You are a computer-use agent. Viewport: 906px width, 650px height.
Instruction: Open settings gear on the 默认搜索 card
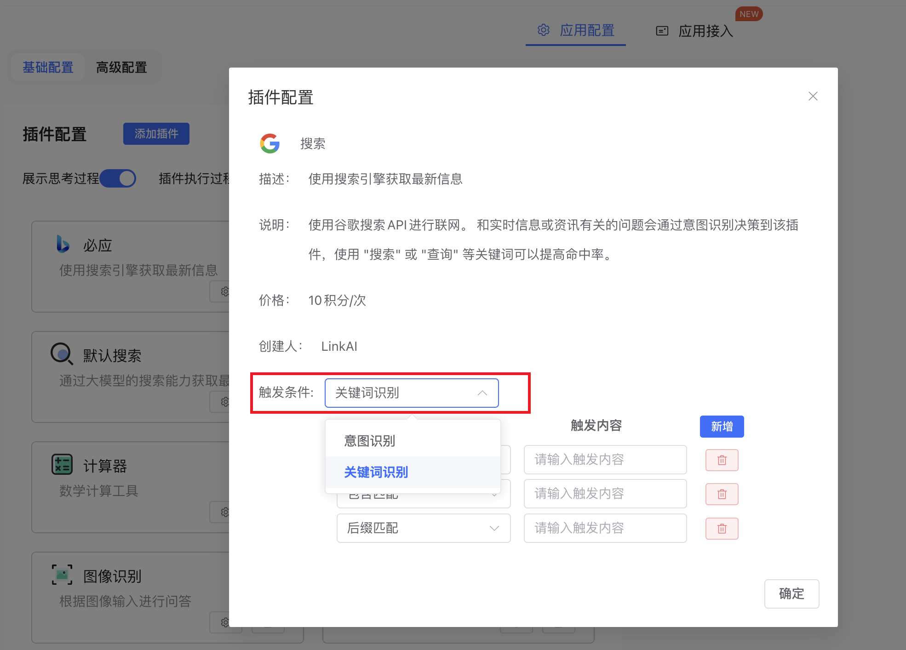224,402
